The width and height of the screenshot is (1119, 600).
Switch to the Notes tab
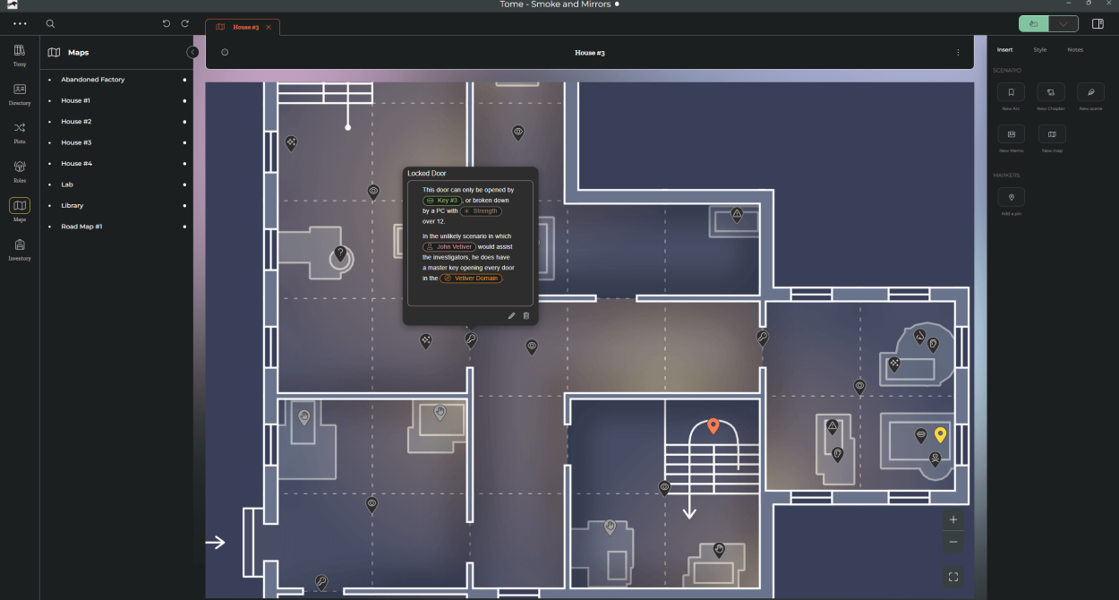tap(1074, 50)
